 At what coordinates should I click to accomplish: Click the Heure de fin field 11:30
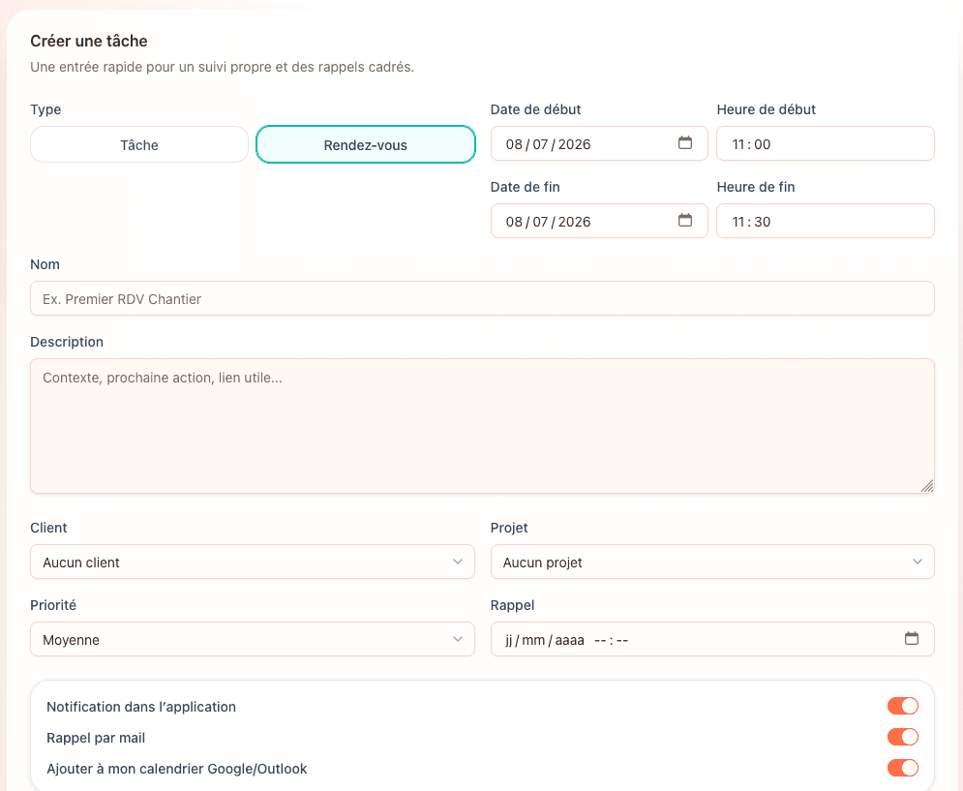(826, 222)
